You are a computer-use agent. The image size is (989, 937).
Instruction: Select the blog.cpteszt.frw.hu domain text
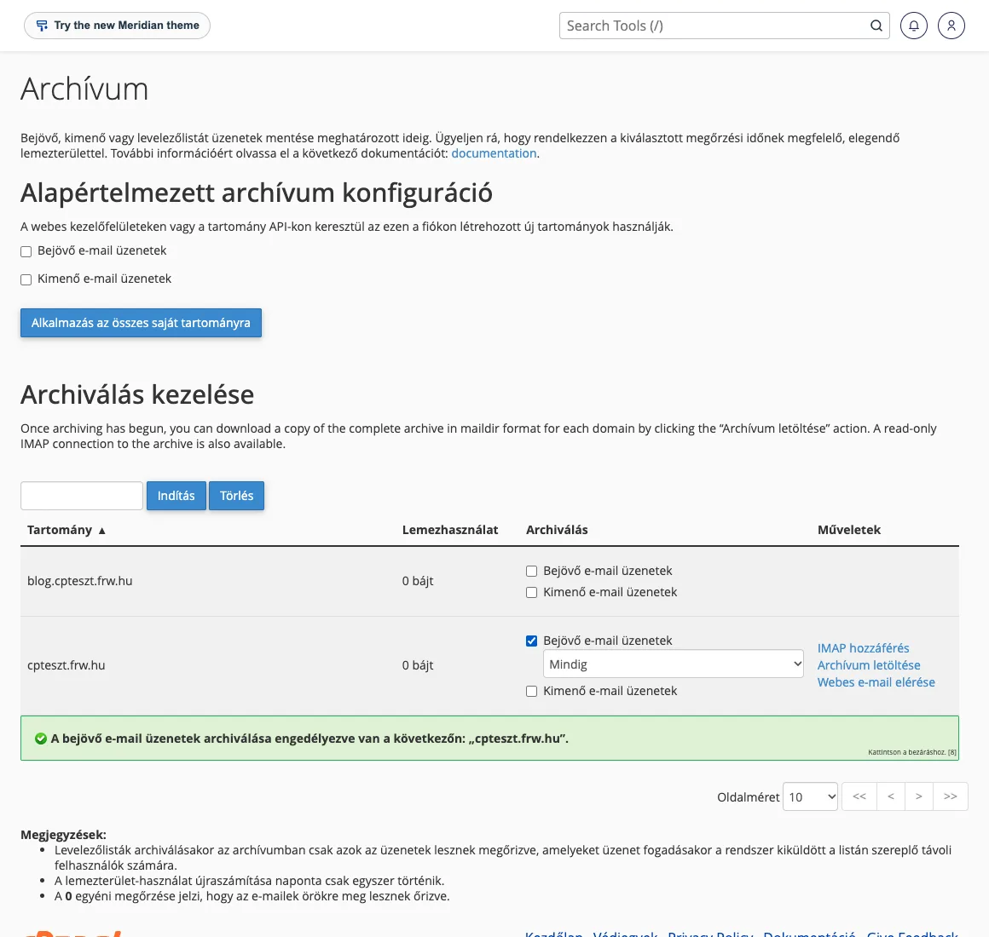coord(79,581)
